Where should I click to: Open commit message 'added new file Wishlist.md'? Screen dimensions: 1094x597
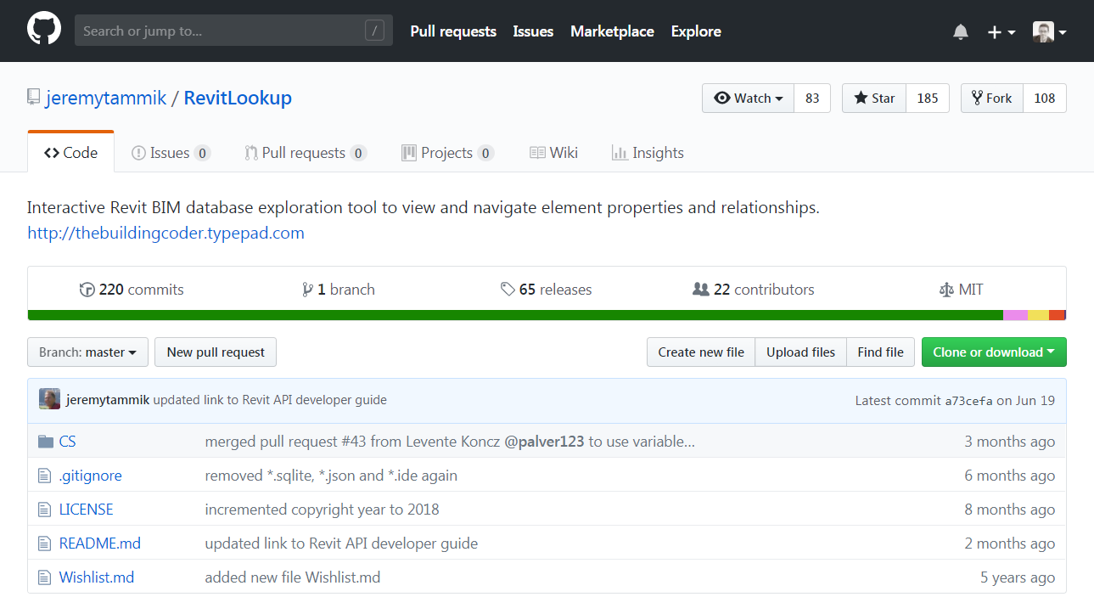coord(293,577)
